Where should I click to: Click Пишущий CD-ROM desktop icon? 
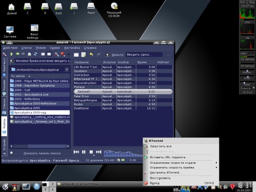point(114,10)
